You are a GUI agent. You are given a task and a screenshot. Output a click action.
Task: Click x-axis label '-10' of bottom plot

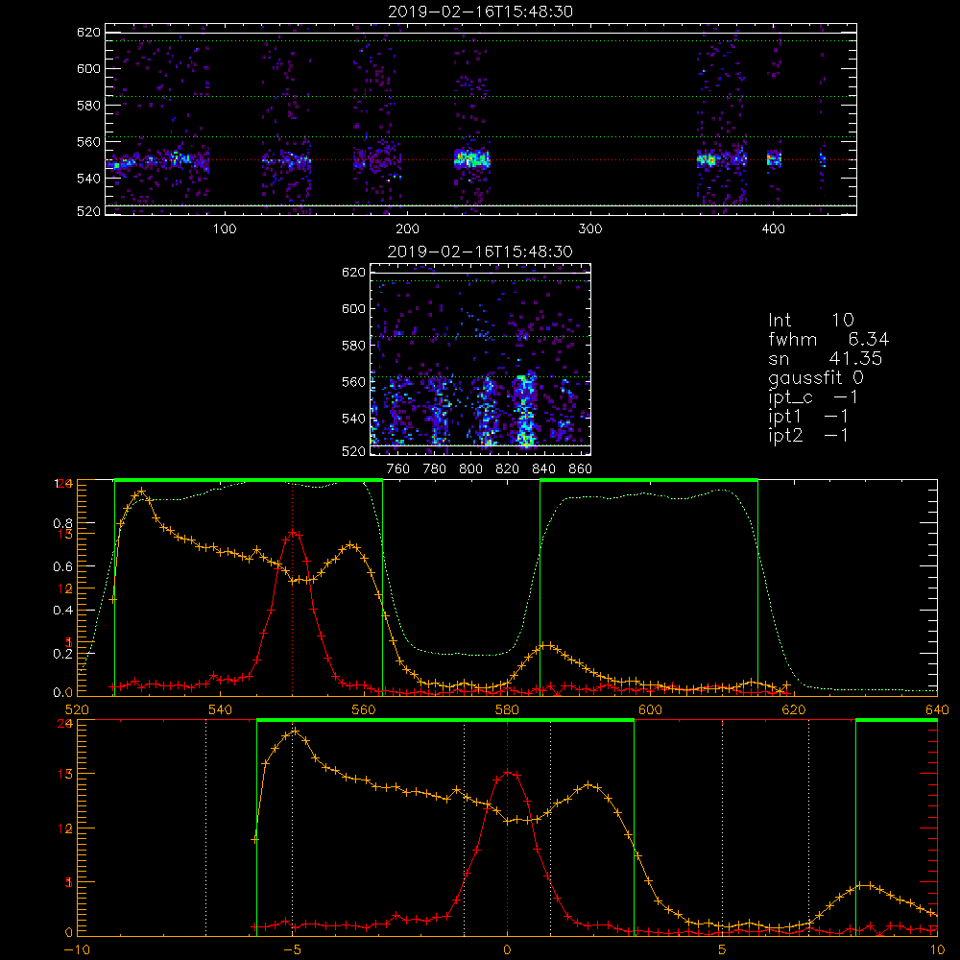pyautogui.click(x=77, y=949)
